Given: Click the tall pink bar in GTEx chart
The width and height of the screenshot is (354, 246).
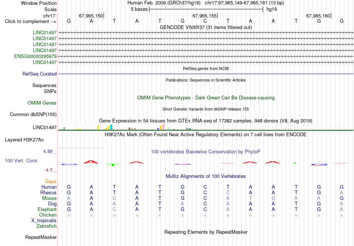Looking at the screenshot, I should tap(164, 127).
